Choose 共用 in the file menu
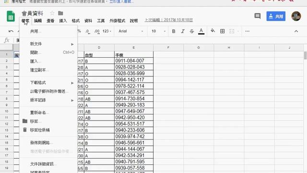The height and width of the screenshot is (173, 307). (49, 31)
